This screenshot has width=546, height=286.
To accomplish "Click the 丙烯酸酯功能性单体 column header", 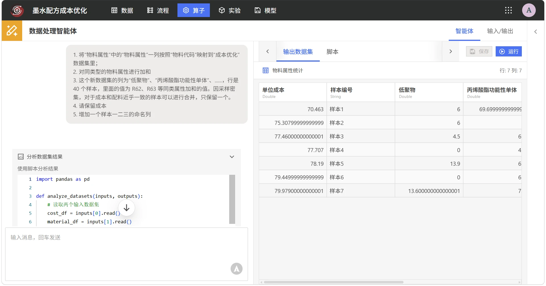I will coord(493,92).
